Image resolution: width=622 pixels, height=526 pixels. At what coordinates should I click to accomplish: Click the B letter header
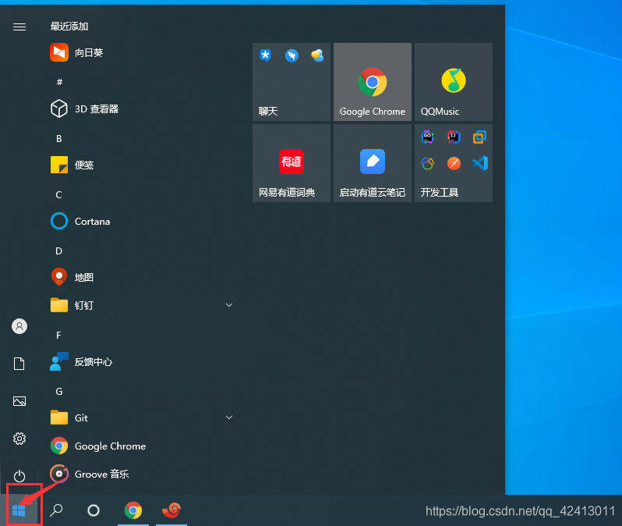(x=58, y=138)
